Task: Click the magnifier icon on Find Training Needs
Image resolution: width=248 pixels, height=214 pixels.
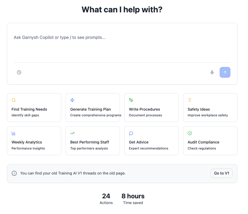Action: [x=14, y=100]
